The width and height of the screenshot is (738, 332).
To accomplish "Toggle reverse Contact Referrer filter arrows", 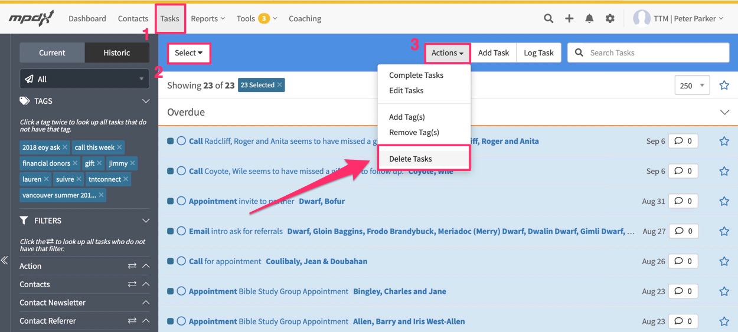I will 132,321.
